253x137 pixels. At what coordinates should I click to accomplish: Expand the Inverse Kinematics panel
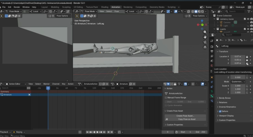pos(227,107)
